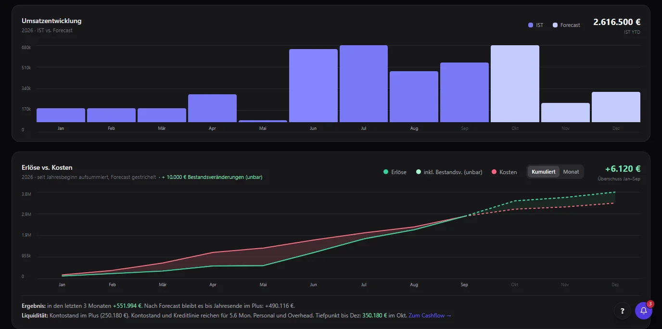662x329 pixels.
Task: Open the notifications bell
Action: click(644, 311)
